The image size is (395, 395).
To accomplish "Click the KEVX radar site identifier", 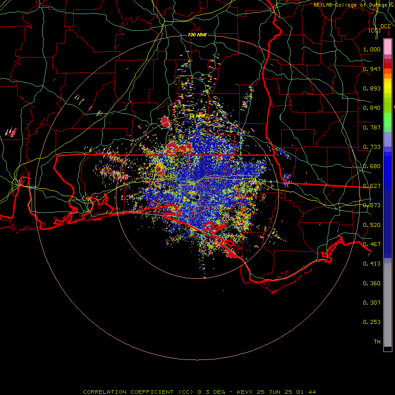I will point(244,392).
